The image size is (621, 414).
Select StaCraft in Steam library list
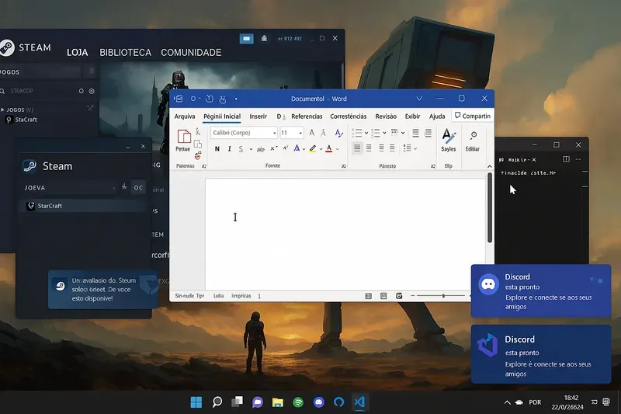pos(22,120)
